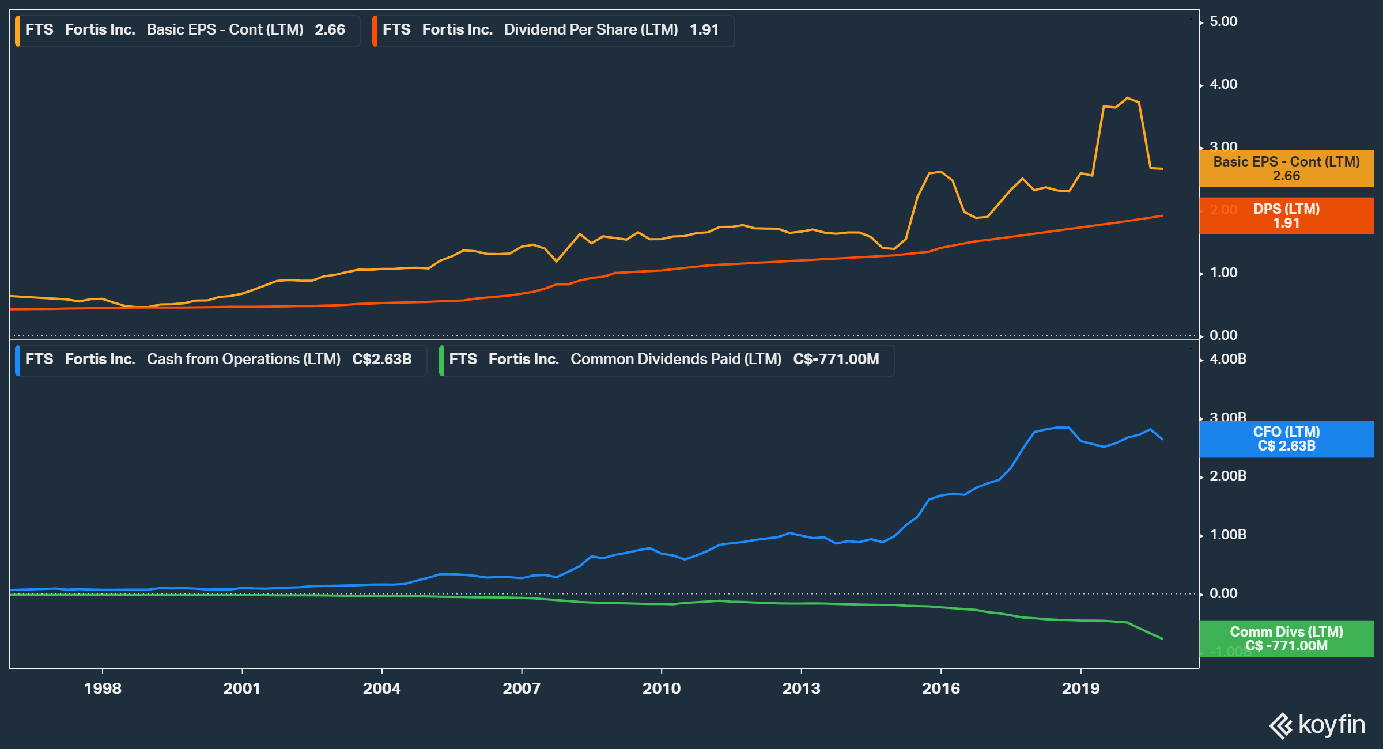Click the blue CFO (LTM) C$ 2.63B tag
Screen dimensions: 1383x749
click(x=1286, y=439)
